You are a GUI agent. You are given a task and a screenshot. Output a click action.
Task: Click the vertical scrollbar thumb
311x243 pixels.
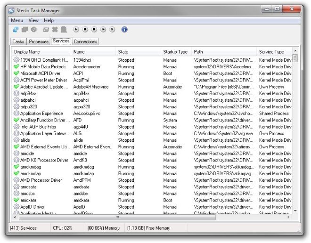(x=295, y=58)
